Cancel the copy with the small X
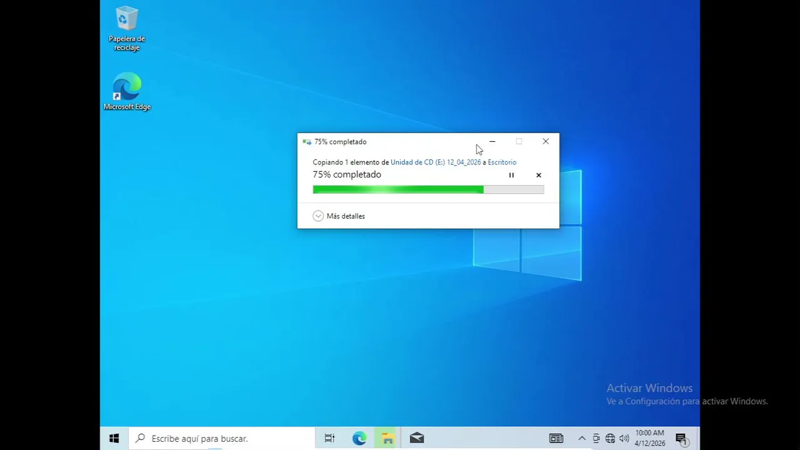 pos(538,175)
